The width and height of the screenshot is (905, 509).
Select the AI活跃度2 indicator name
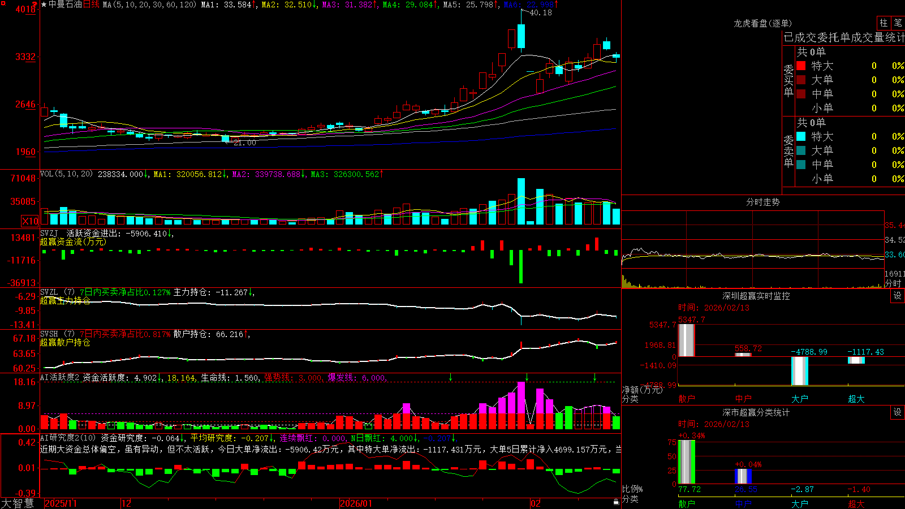coord(59,378)
